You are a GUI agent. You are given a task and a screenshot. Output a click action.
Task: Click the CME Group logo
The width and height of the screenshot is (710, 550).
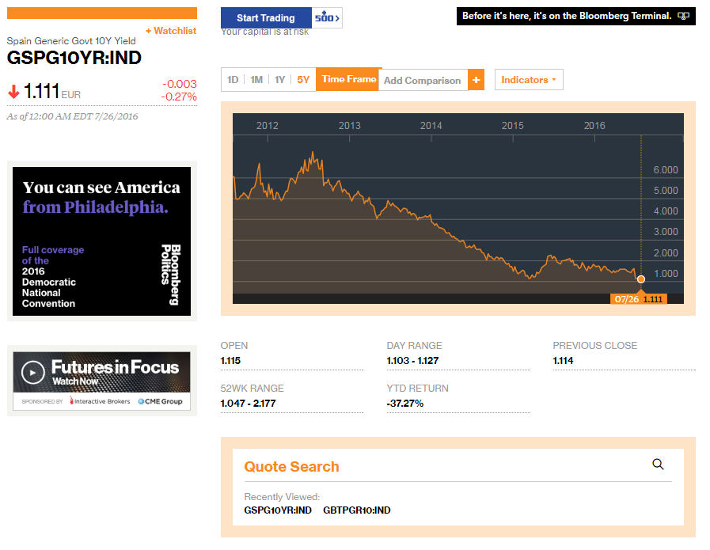(x=160, y=401)
